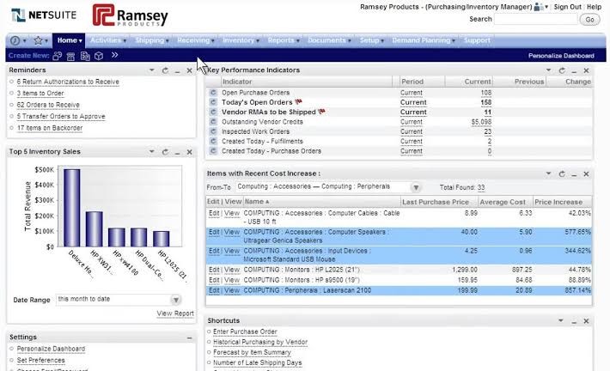Open the Shipping menu
The image size is (610, 371).
pos(152,40)
